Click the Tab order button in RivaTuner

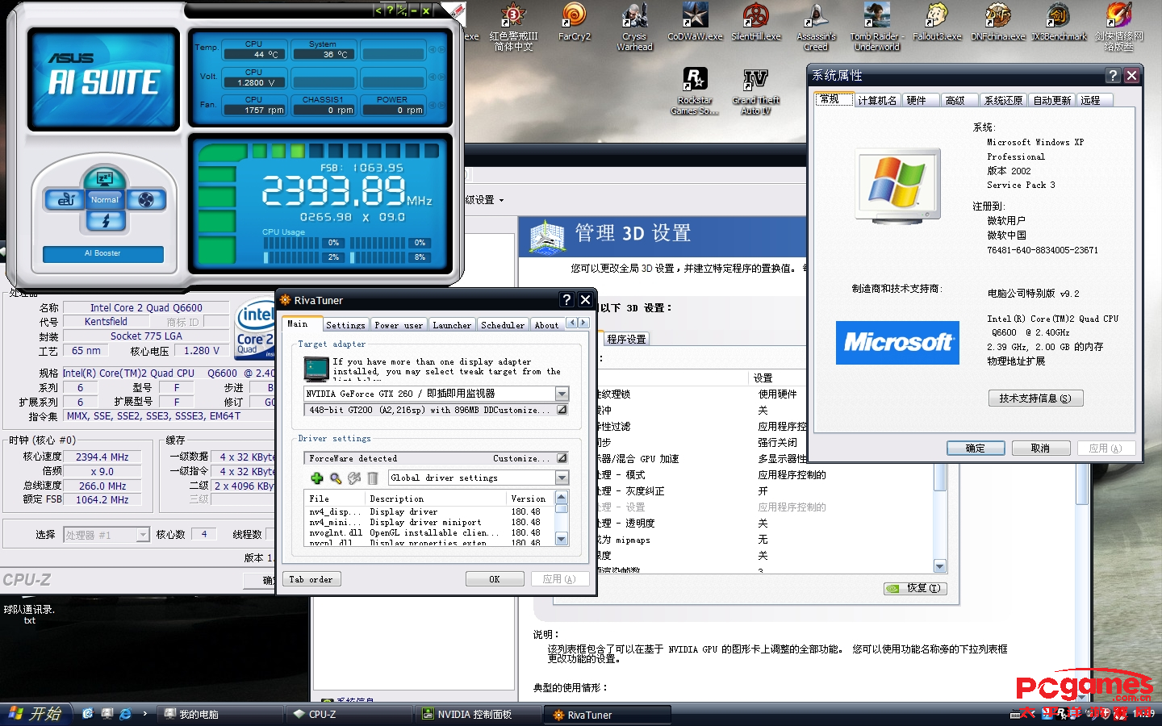click(x=311, y=579)
